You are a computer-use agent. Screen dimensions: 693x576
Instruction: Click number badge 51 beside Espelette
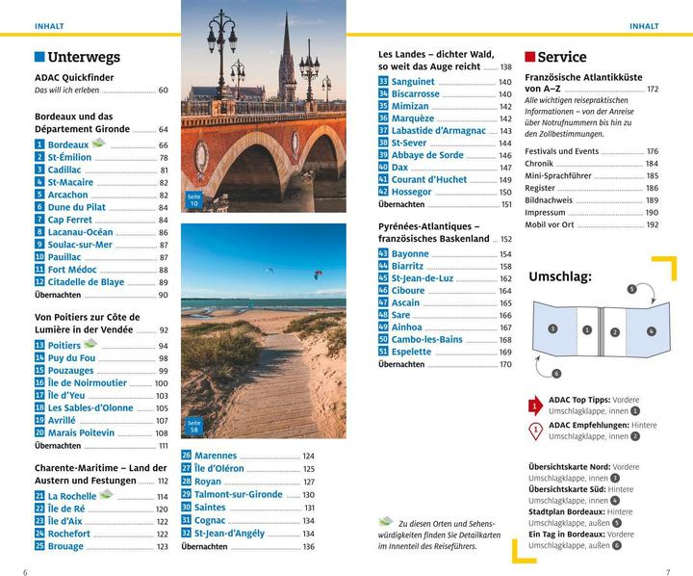point(383,351)
